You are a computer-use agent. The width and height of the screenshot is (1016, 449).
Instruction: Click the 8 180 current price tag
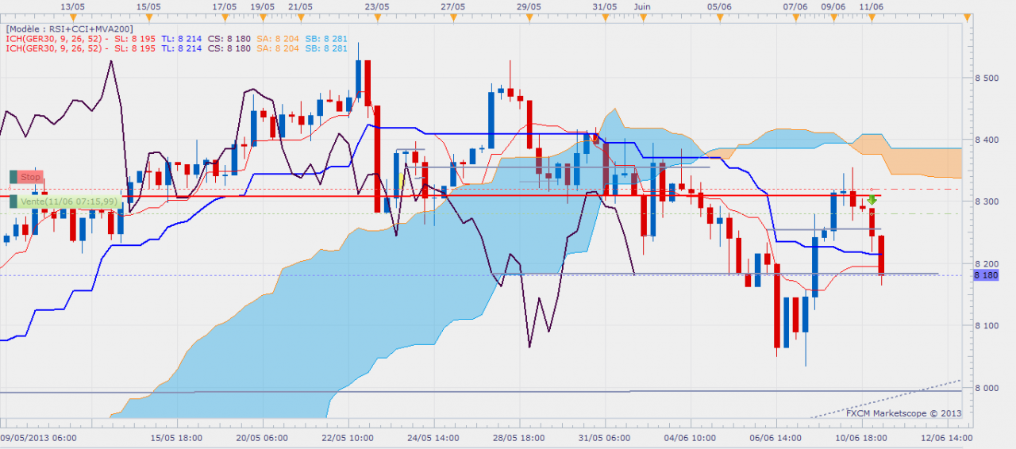985,274
